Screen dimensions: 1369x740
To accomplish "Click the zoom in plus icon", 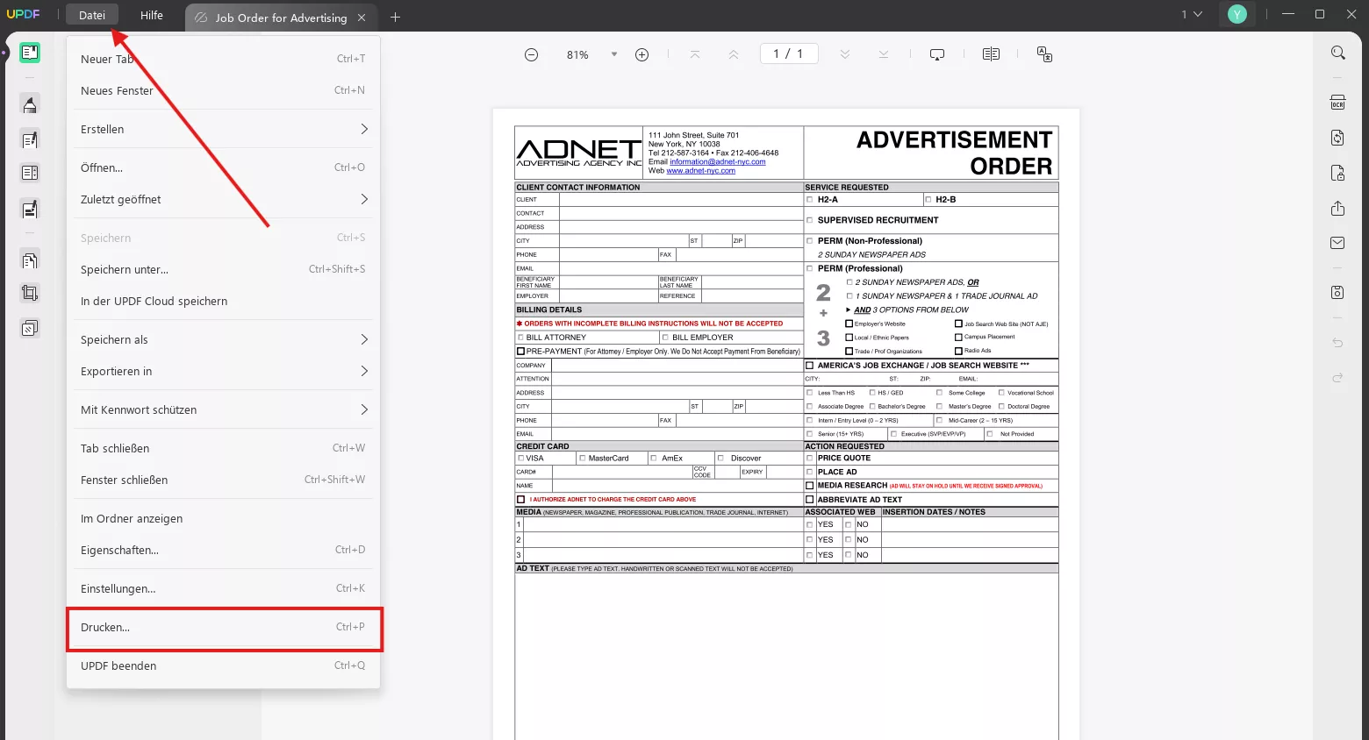I will tap(641, 54).
